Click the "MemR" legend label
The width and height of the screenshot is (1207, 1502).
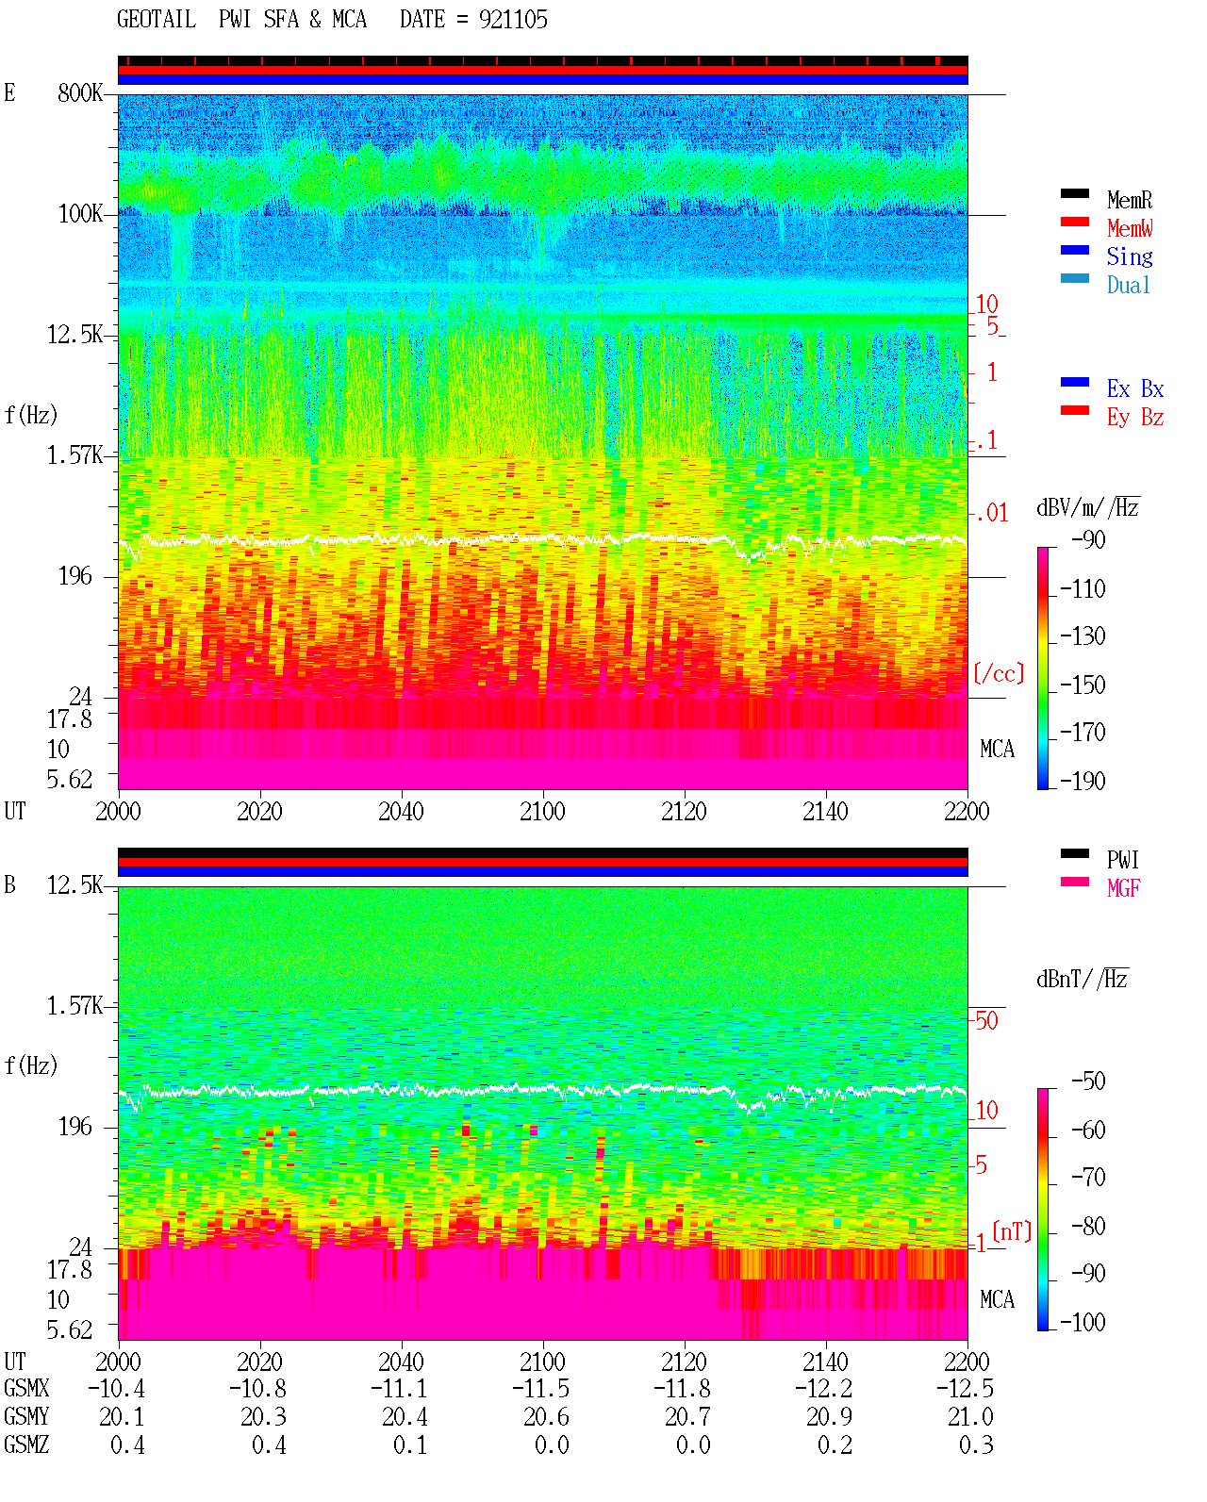(x=1130, y=200)
